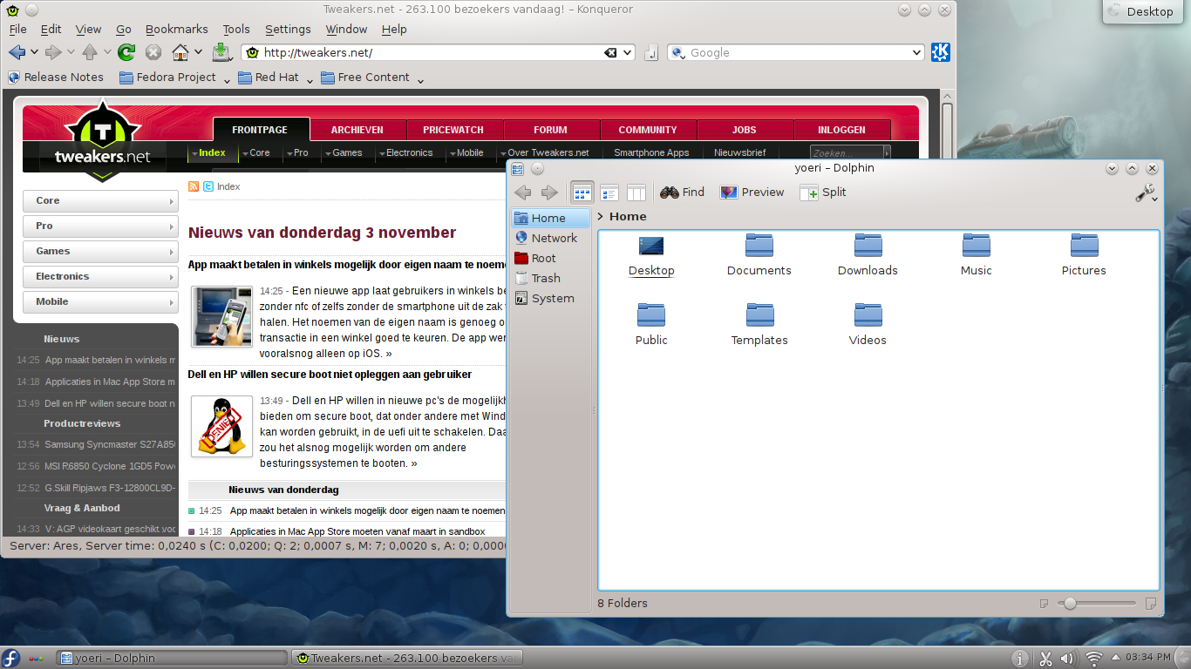Open Trash in Dolphin's Places panel

pyautogui.click(x=551, y=278)
